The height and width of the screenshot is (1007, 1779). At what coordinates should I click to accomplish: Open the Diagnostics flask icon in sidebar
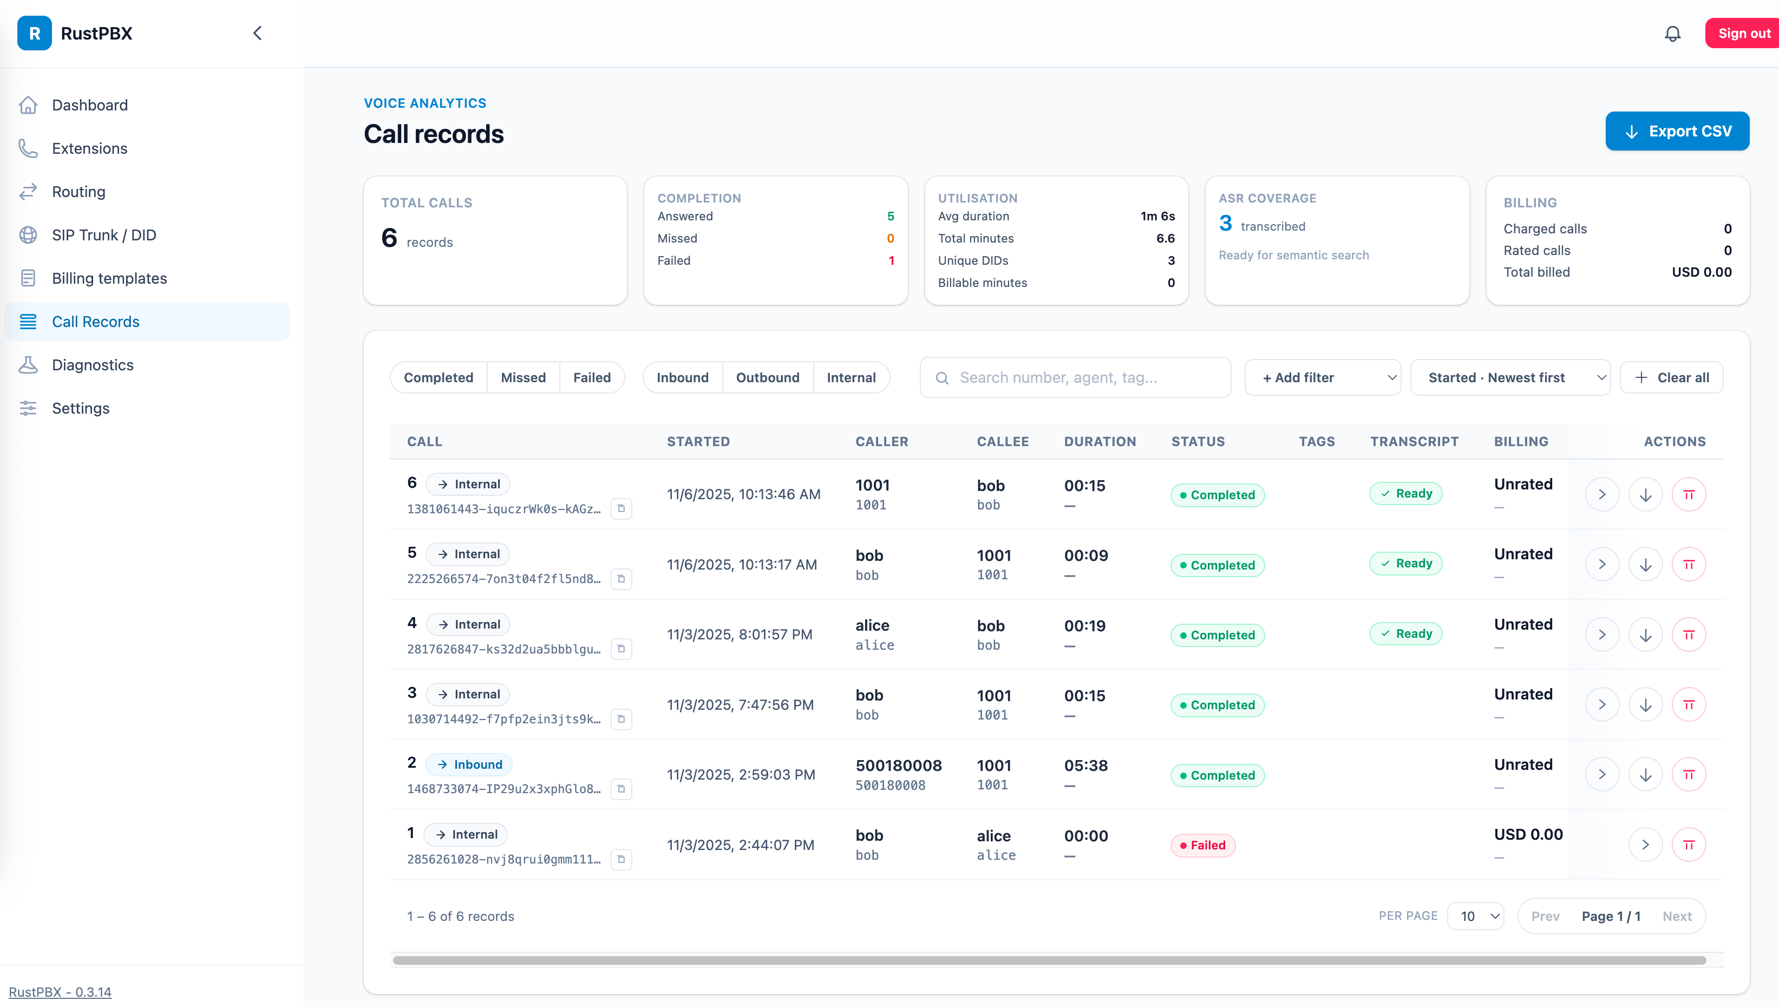28,364
